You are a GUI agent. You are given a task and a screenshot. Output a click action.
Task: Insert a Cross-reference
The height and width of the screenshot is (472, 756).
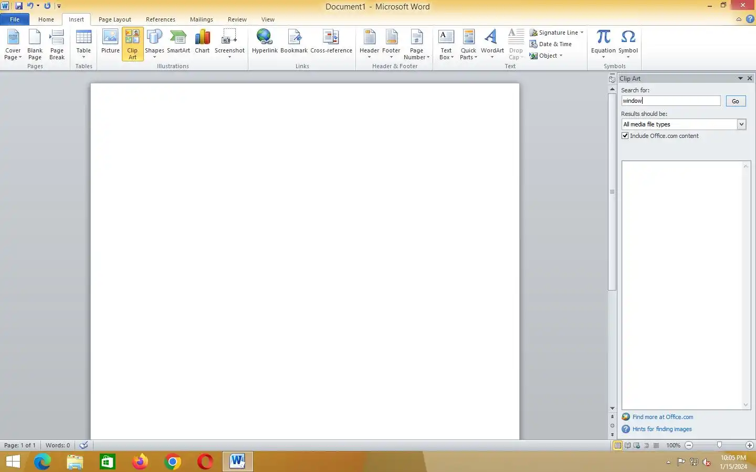coord(331,42)
